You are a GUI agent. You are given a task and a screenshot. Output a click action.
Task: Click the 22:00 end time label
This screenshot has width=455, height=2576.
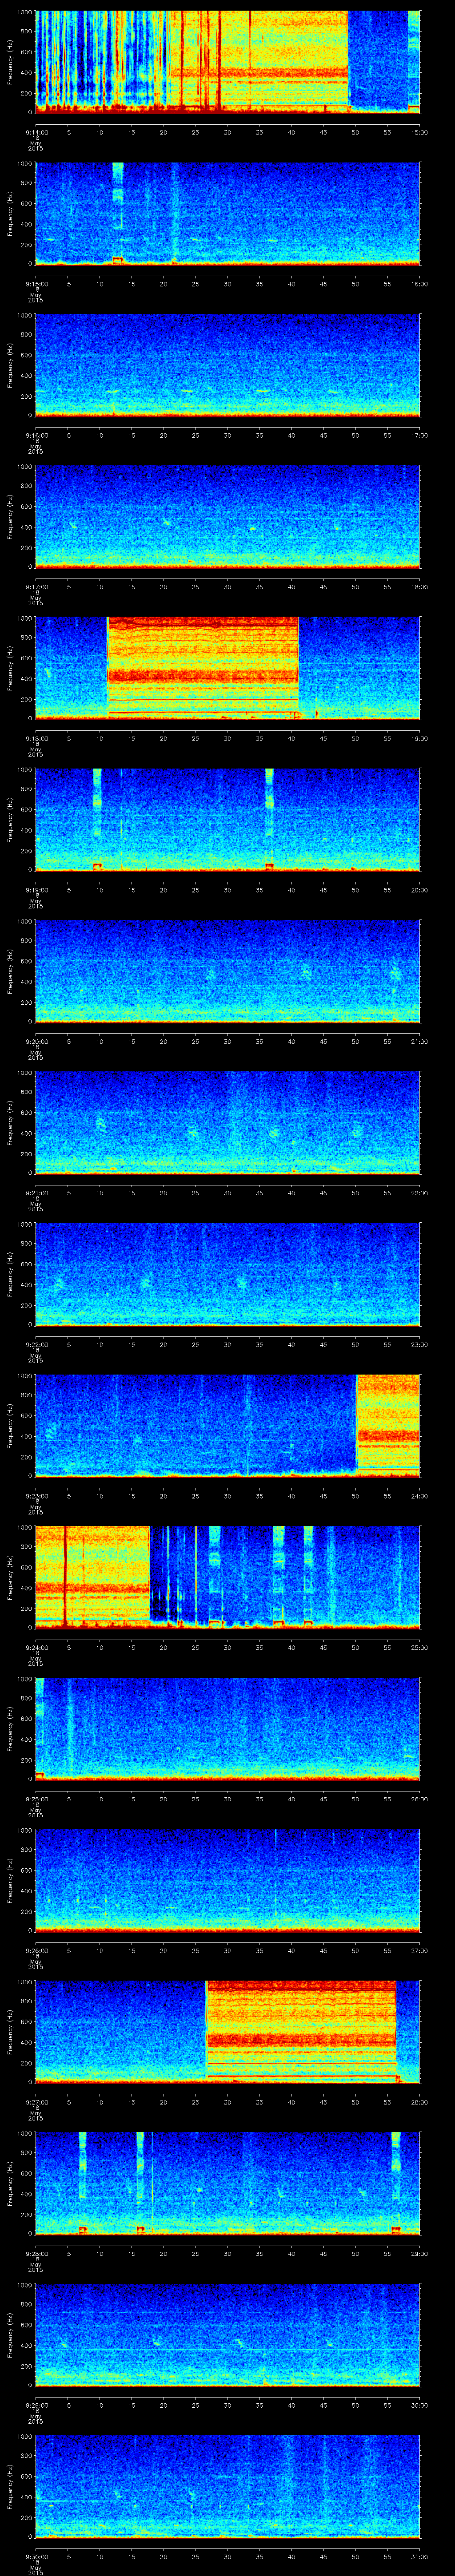tap(420, 1193)
